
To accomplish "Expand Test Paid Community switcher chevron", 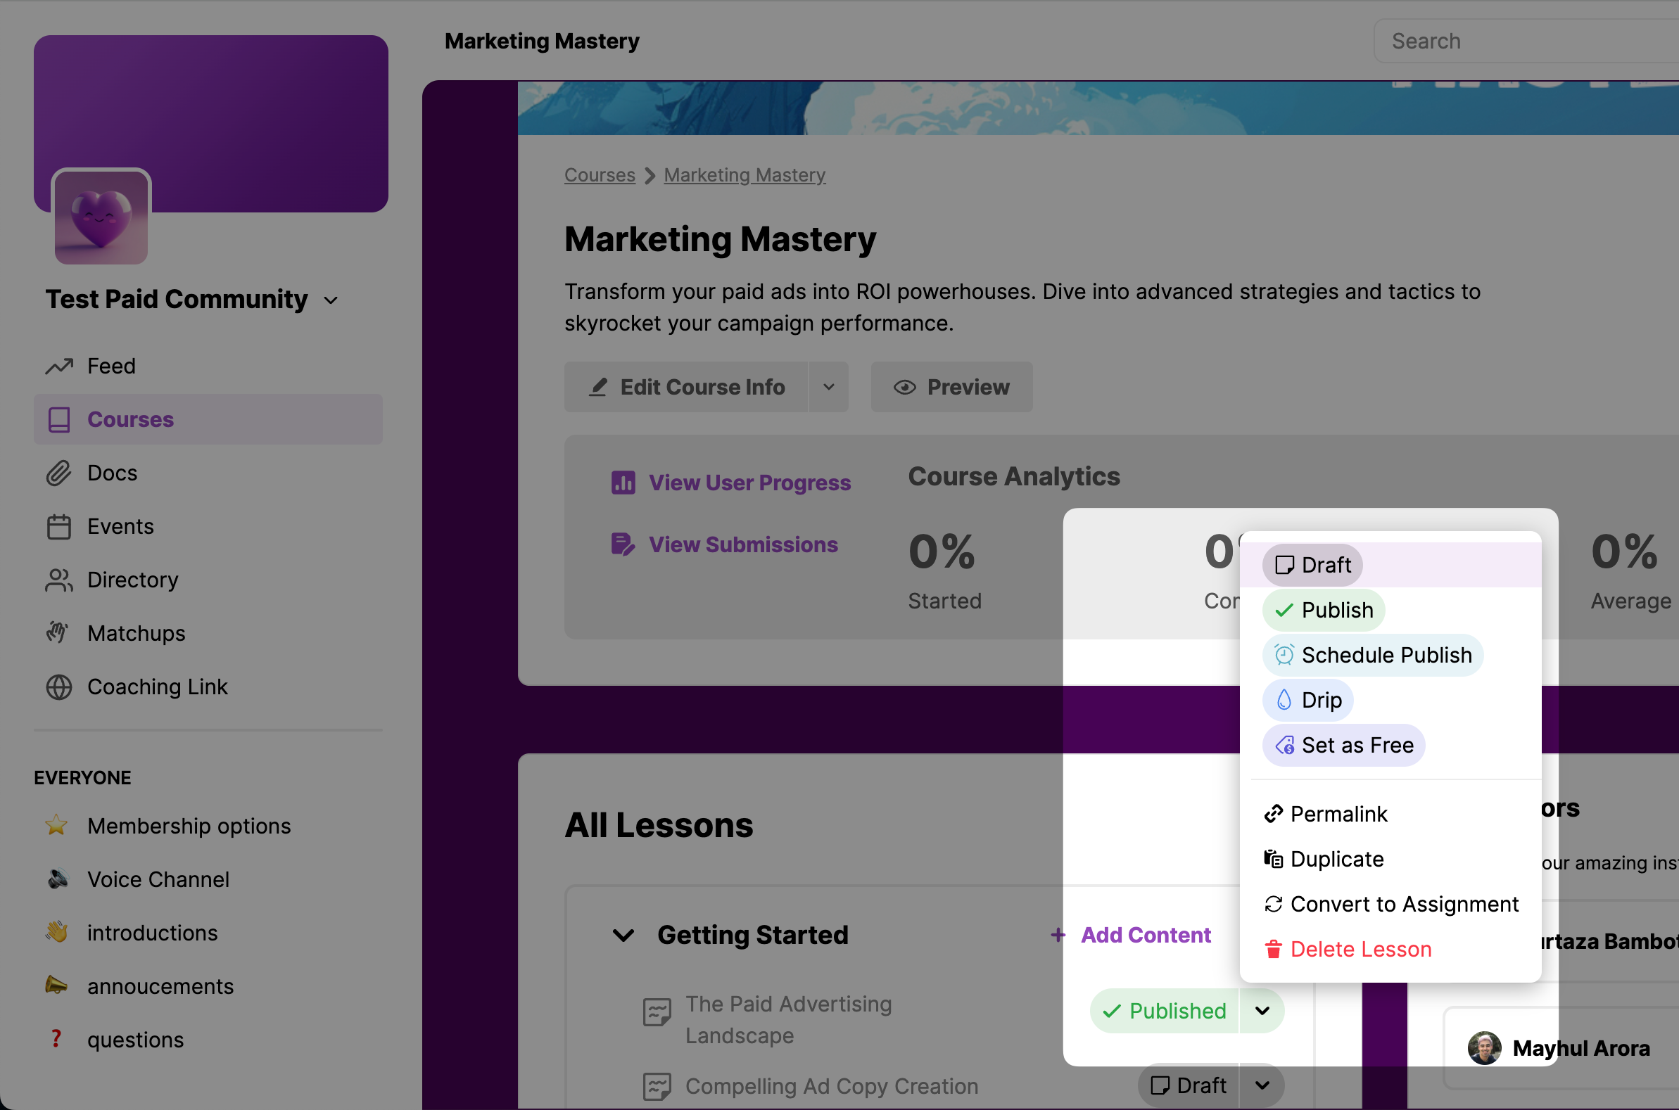I will (331, 300).
